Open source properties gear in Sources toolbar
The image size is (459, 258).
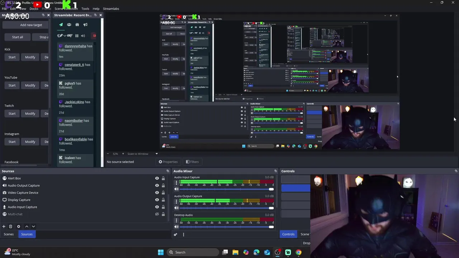(19, 226)
